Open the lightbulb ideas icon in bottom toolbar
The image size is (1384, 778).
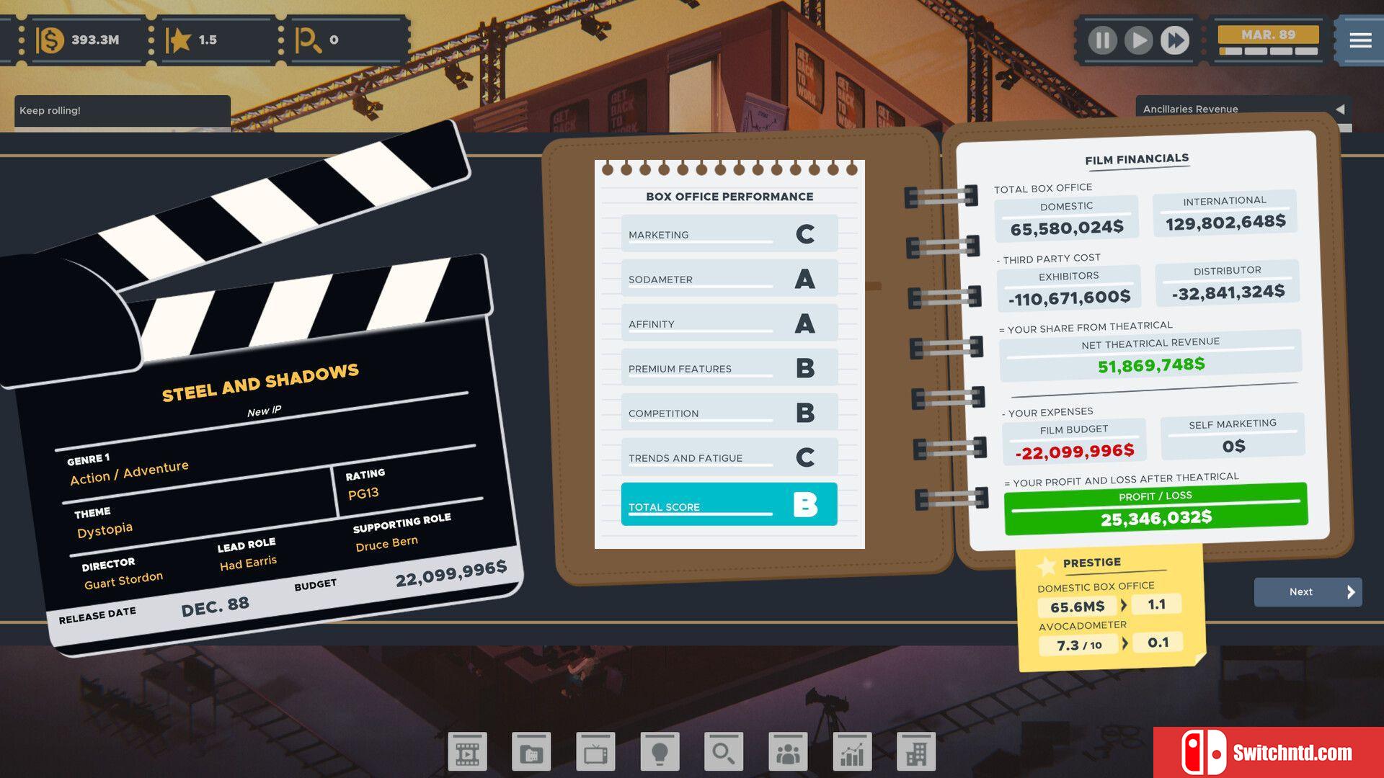660,753
